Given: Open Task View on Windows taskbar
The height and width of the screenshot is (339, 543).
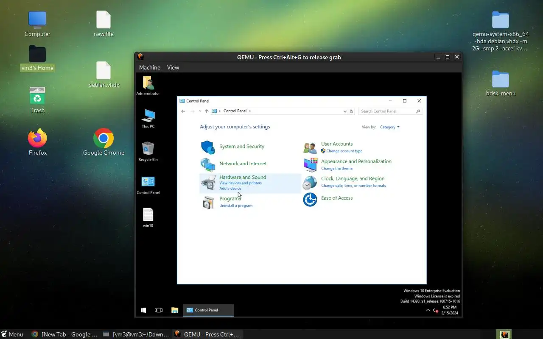Looking at the screenshot, I should click(159, 310).
